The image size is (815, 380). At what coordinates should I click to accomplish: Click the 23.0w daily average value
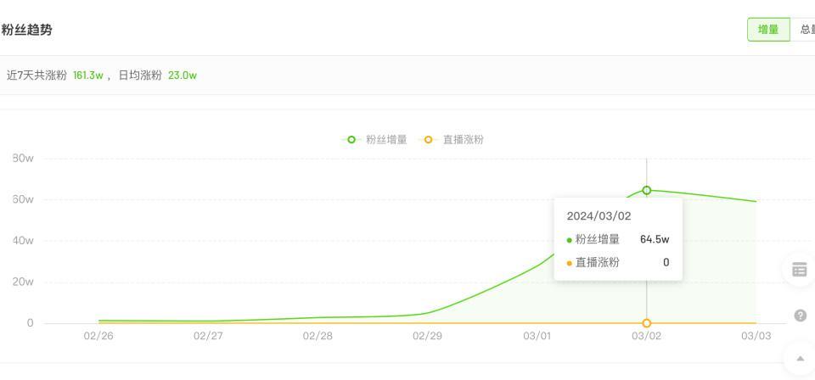(x=183, y=75)
